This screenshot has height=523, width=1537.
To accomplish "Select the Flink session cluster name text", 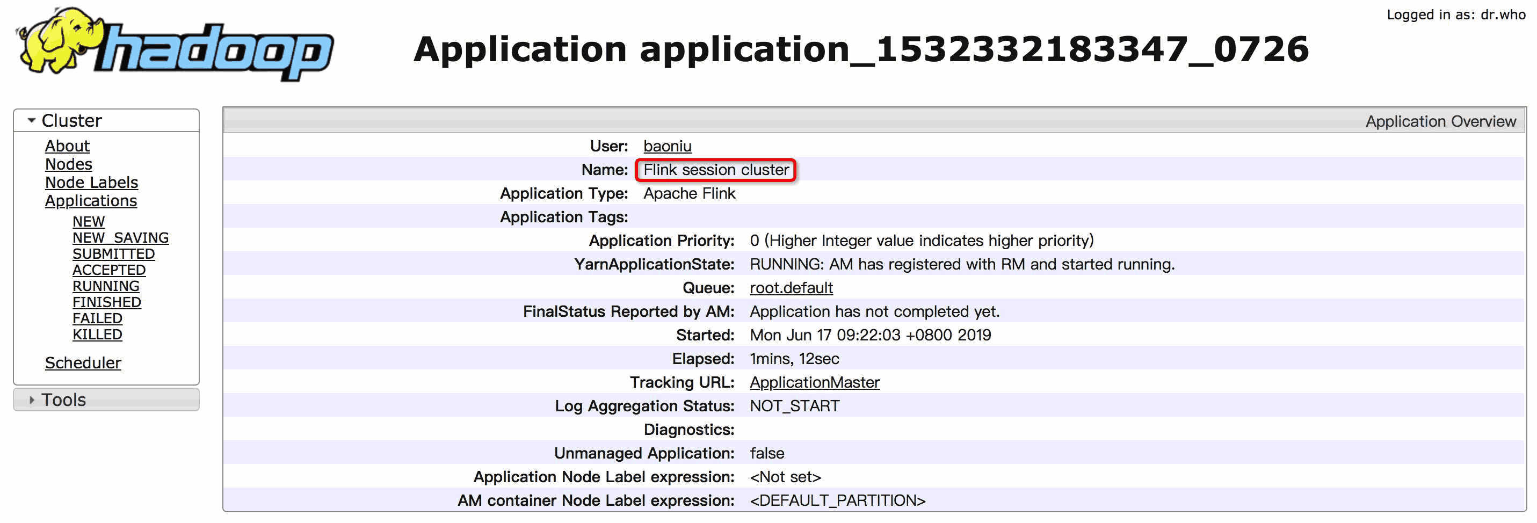I will pos(716,170).
